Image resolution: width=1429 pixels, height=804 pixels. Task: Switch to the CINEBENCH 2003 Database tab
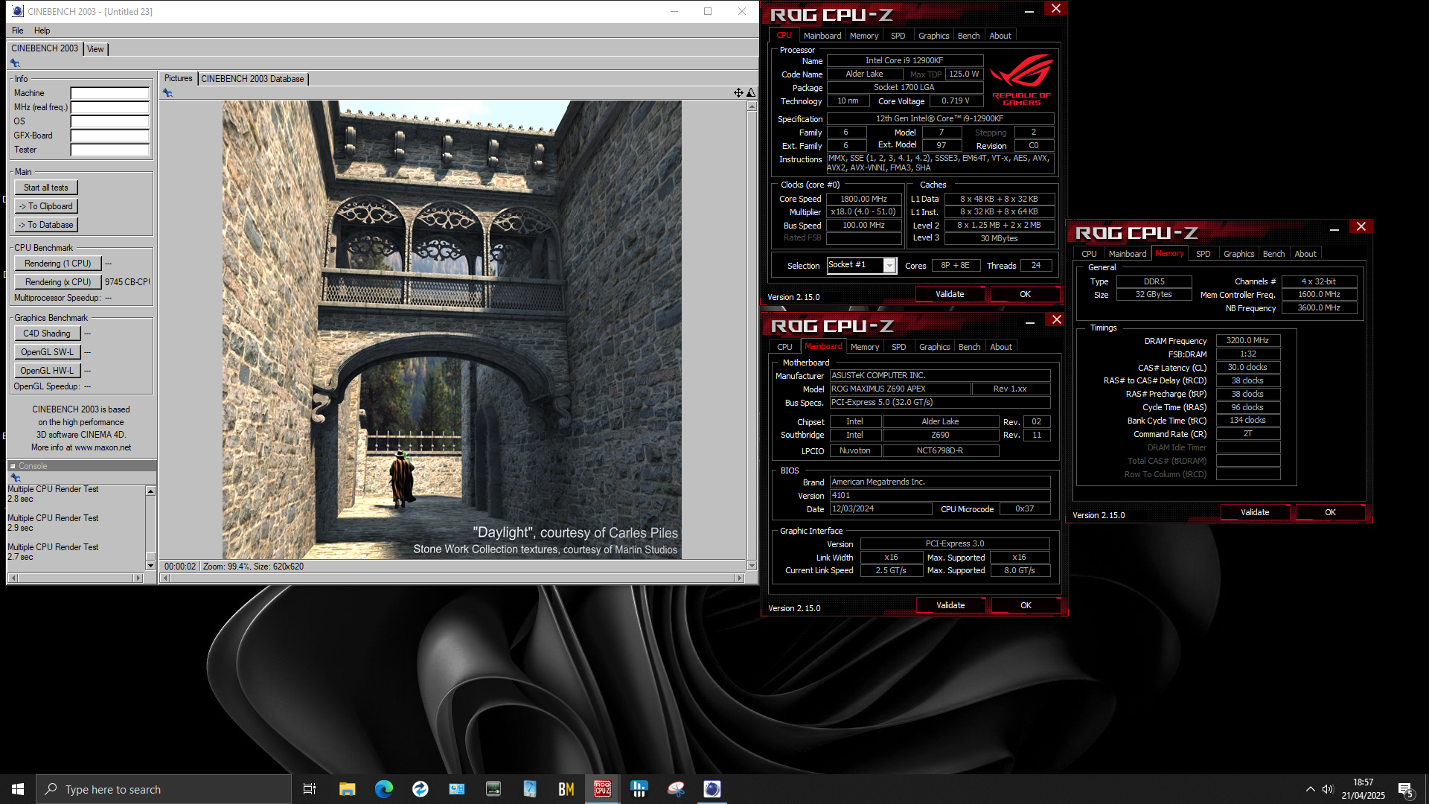click(252, 79)
